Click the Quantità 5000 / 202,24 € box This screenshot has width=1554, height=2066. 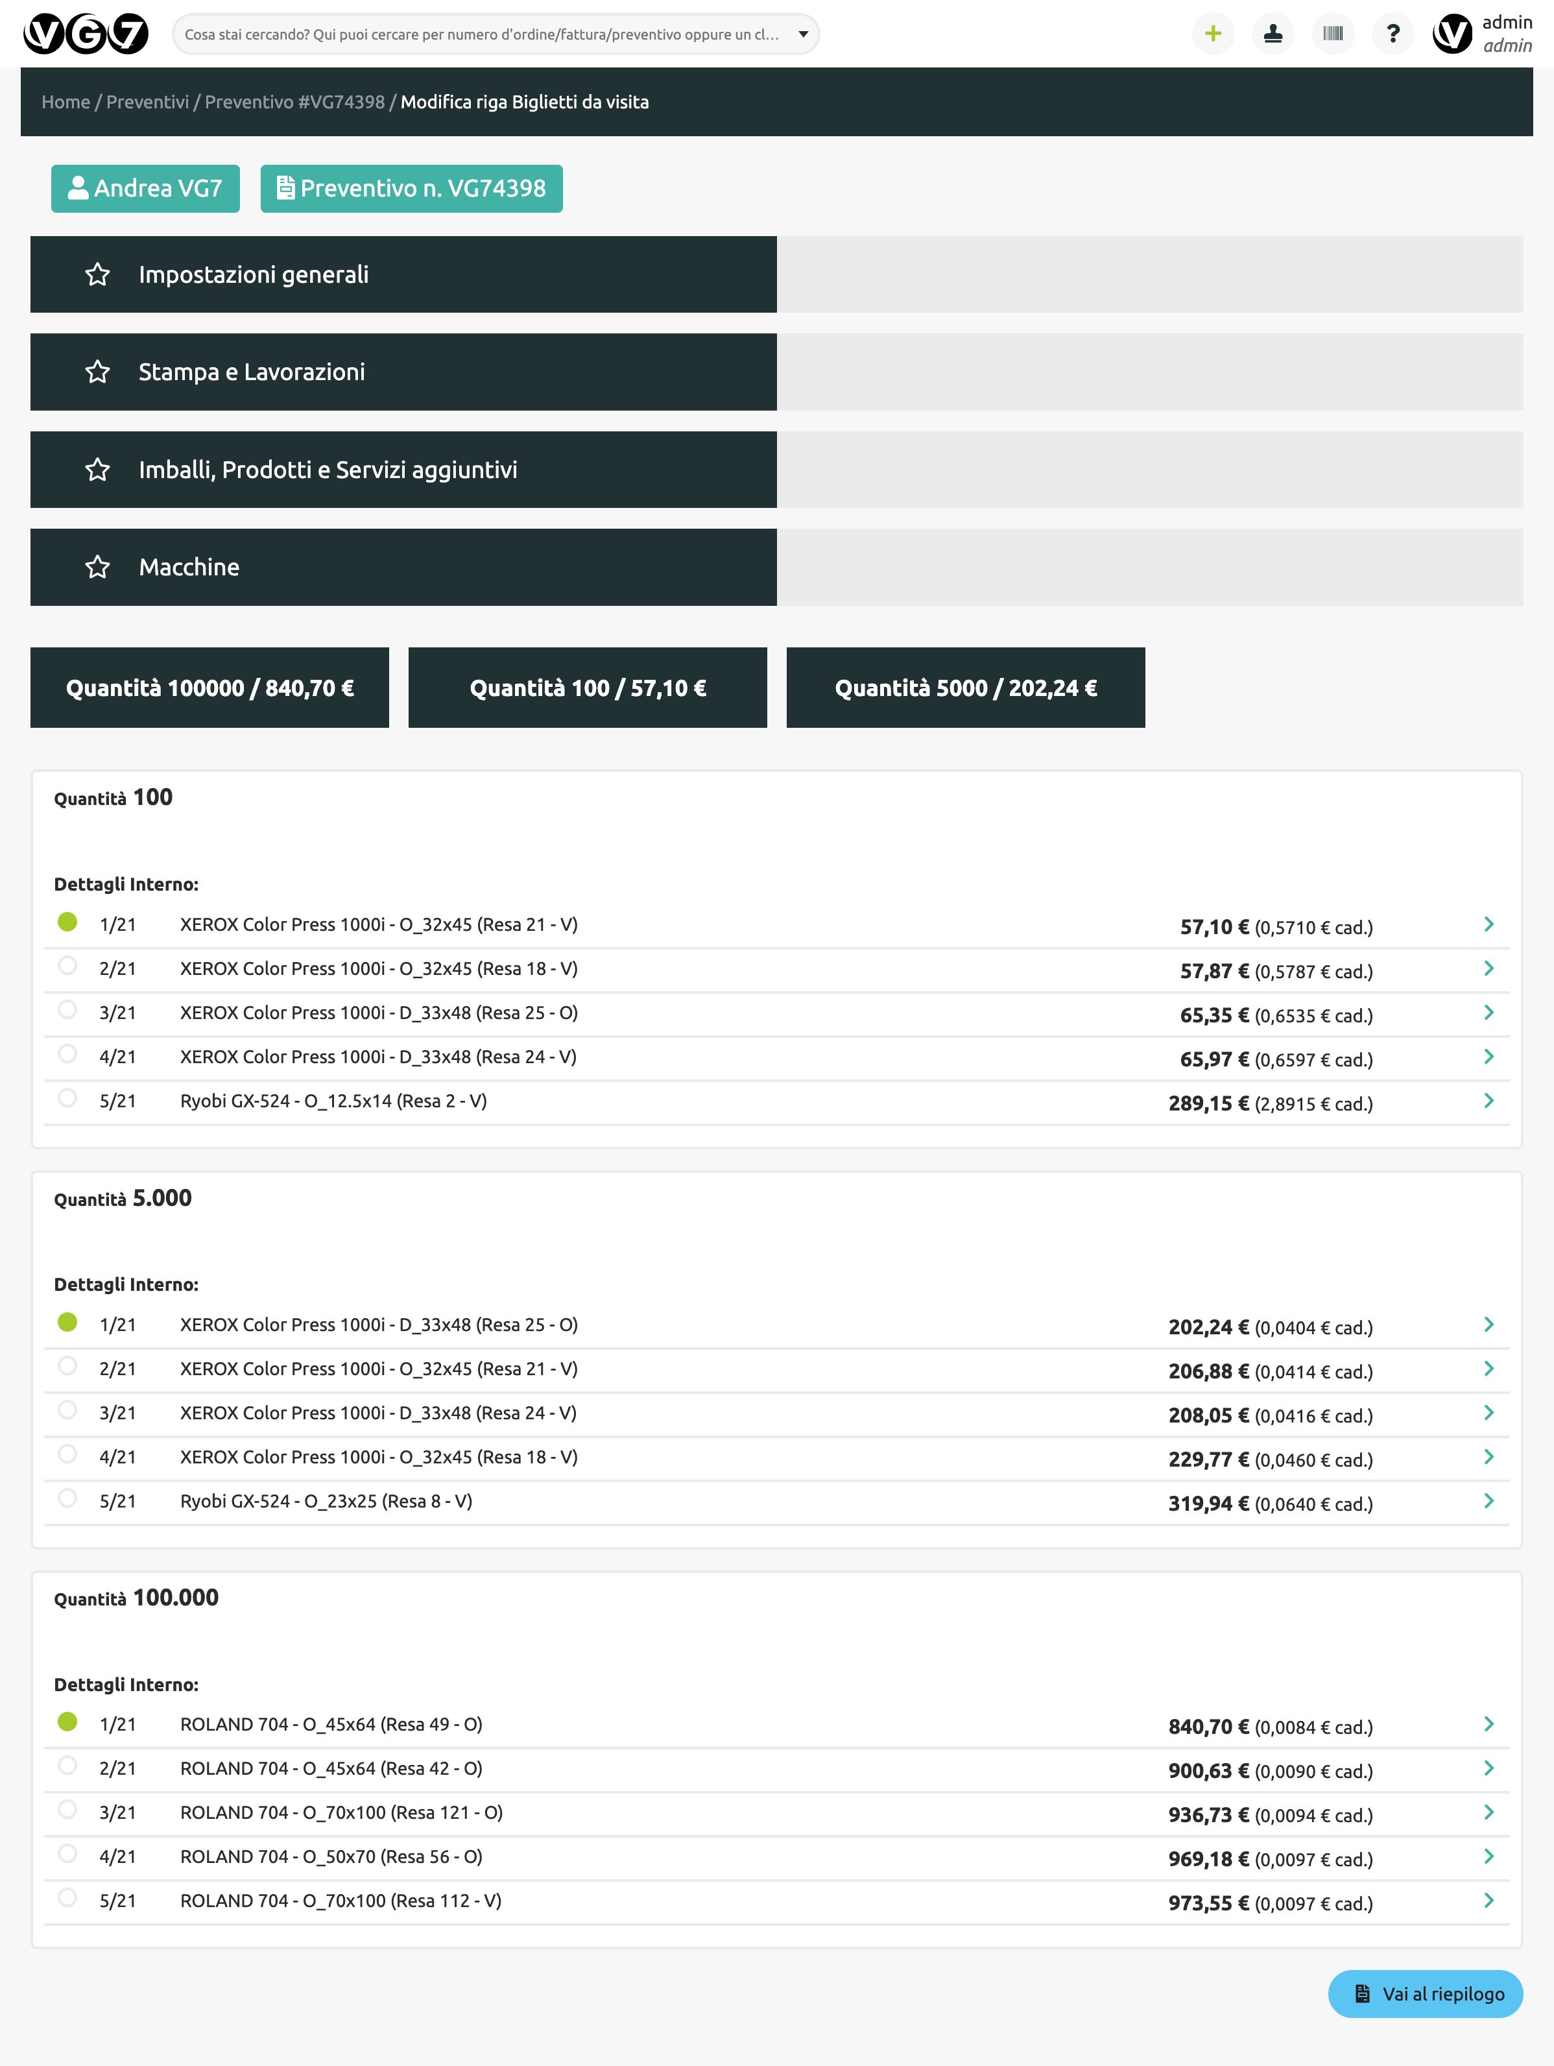point(964,688)
